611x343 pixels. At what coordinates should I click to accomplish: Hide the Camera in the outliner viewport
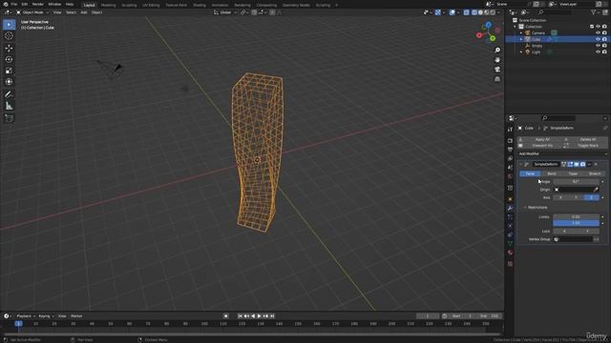pos(598,33)
